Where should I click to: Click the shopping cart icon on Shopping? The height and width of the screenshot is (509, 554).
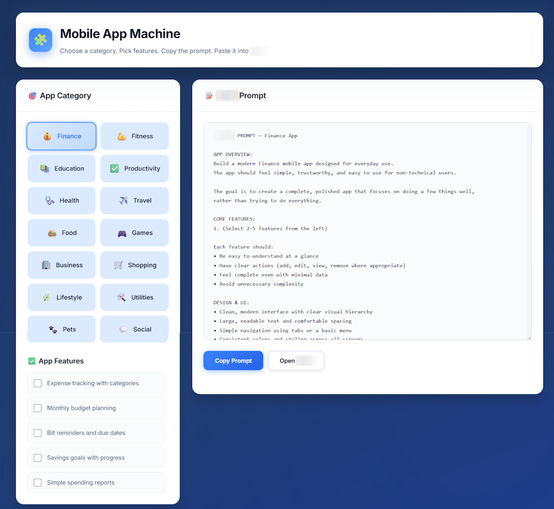click(x=118, y=265)
